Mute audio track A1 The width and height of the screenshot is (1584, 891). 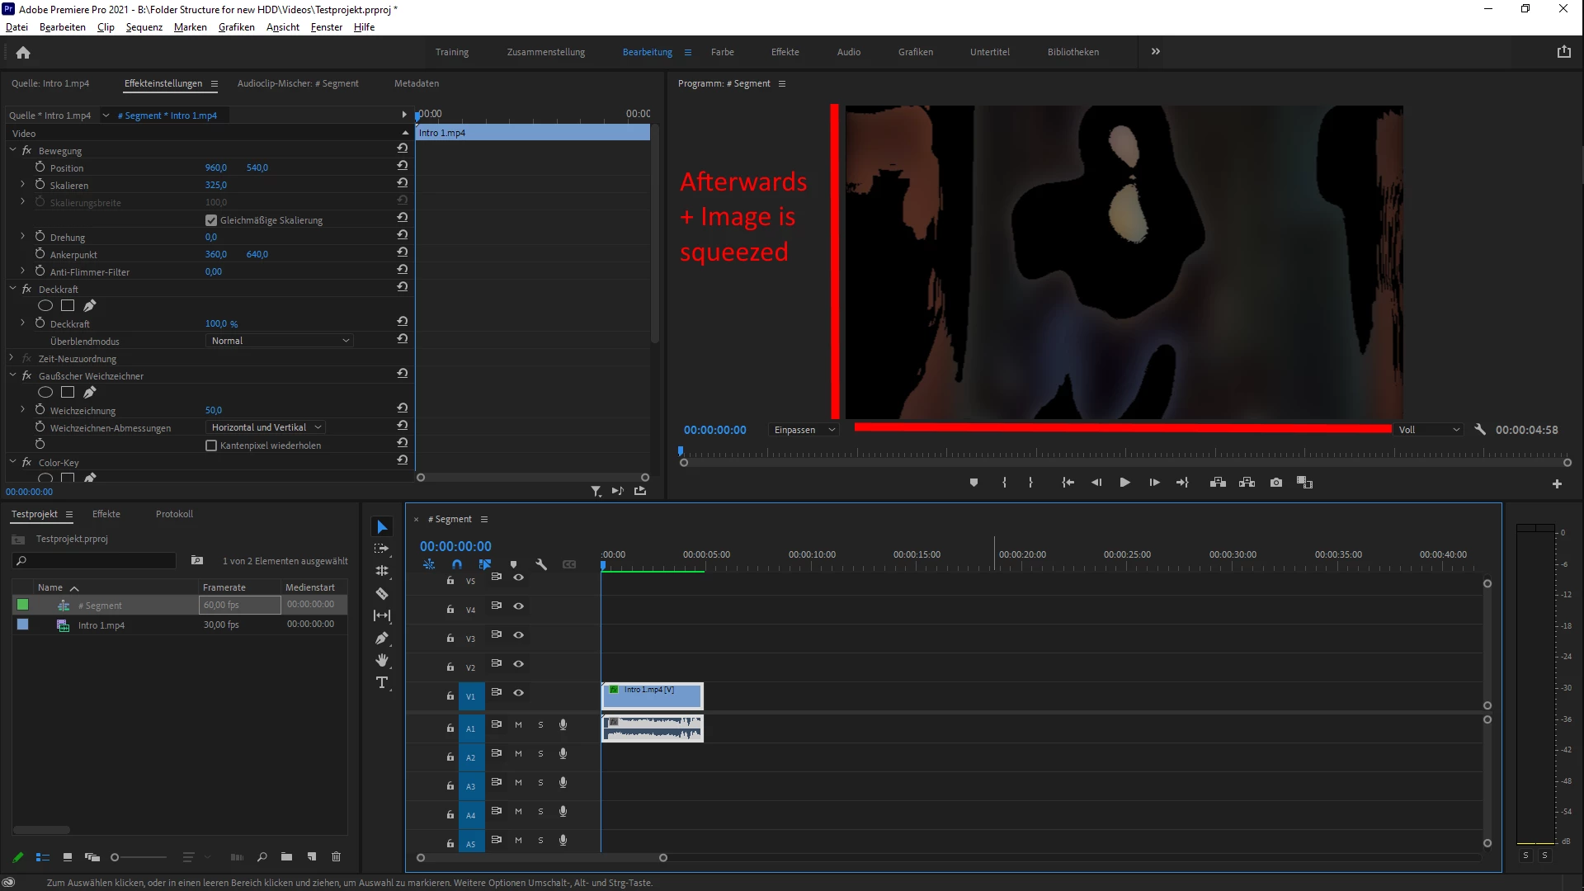coord(518,725)
